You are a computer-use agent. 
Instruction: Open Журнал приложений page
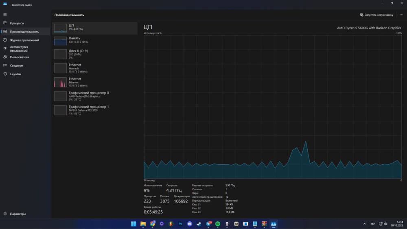(x=25, y=40)
